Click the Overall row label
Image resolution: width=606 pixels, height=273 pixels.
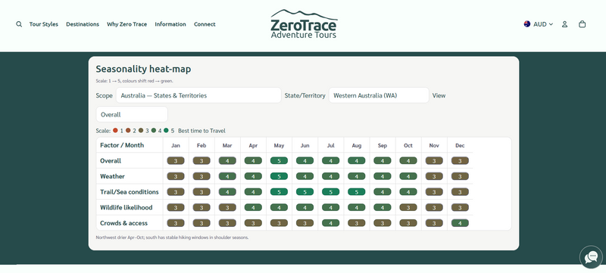pos(111,161)
